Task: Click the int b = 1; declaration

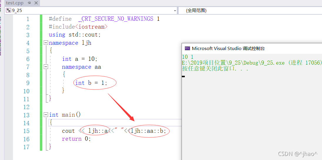Action: pyautogui.click(x=91, y=83)
